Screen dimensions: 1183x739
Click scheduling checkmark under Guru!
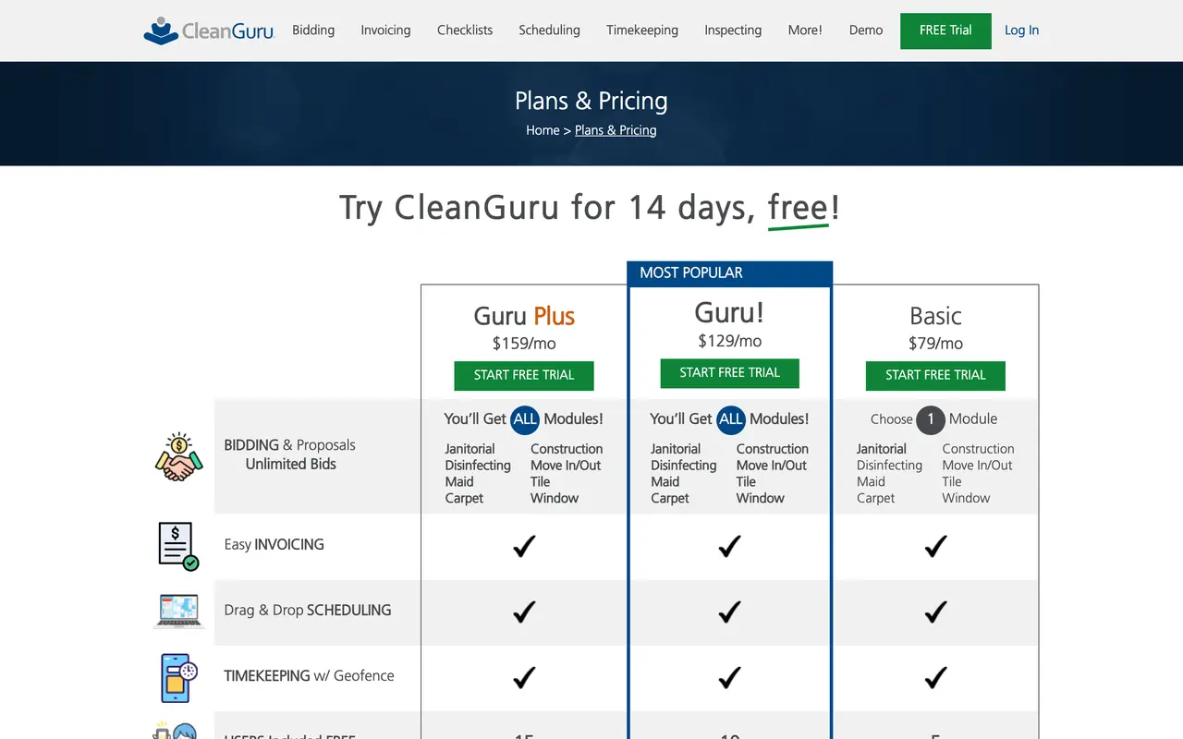click(730, 612)
